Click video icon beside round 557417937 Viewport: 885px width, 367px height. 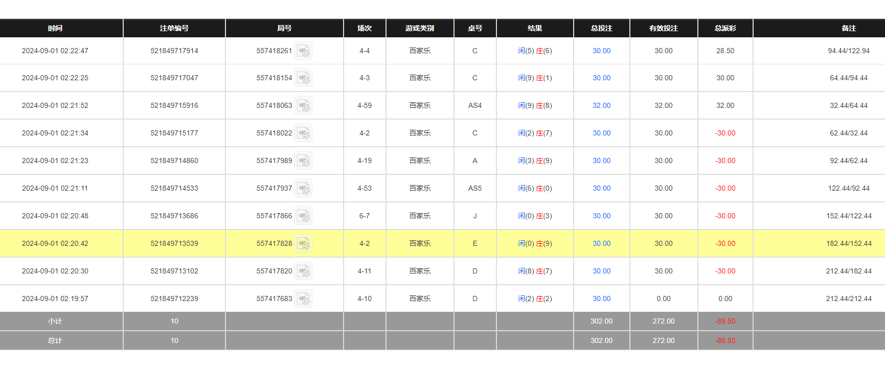304,189
